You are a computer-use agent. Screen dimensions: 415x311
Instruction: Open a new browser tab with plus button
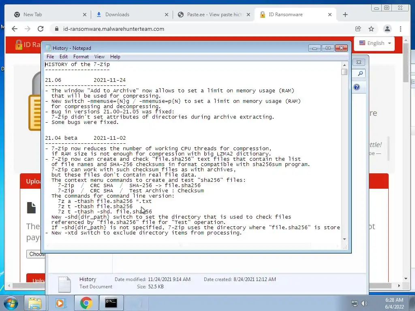point(345,15)
